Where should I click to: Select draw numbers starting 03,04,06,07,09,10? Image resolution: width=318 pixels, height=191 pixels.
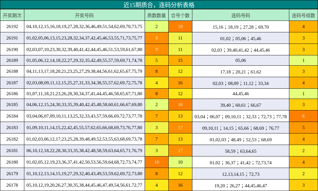click(x=84, y=116)
